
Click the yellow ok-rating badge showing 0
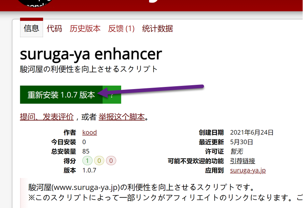[x=99, y=160]
